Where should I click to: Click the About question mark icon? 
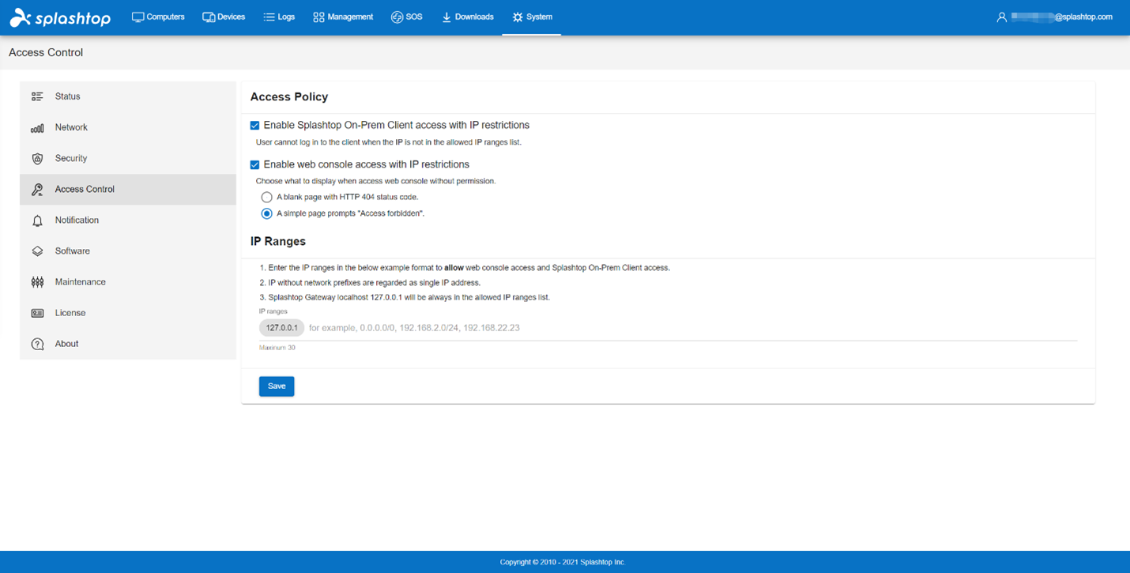click(37, 344)
